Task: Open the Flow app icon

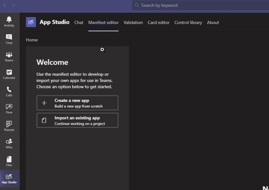Action: tap(9, 109)
